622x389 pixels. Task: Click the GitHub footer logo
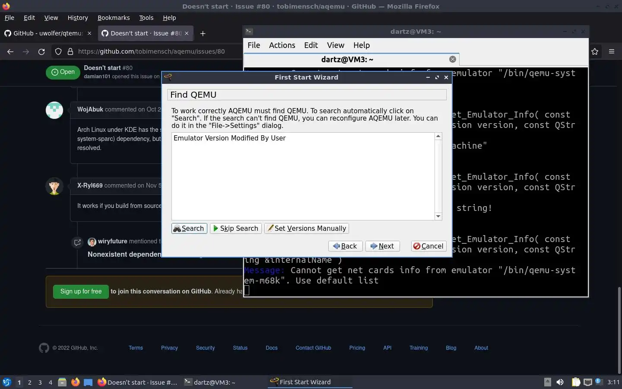point(44,348)
